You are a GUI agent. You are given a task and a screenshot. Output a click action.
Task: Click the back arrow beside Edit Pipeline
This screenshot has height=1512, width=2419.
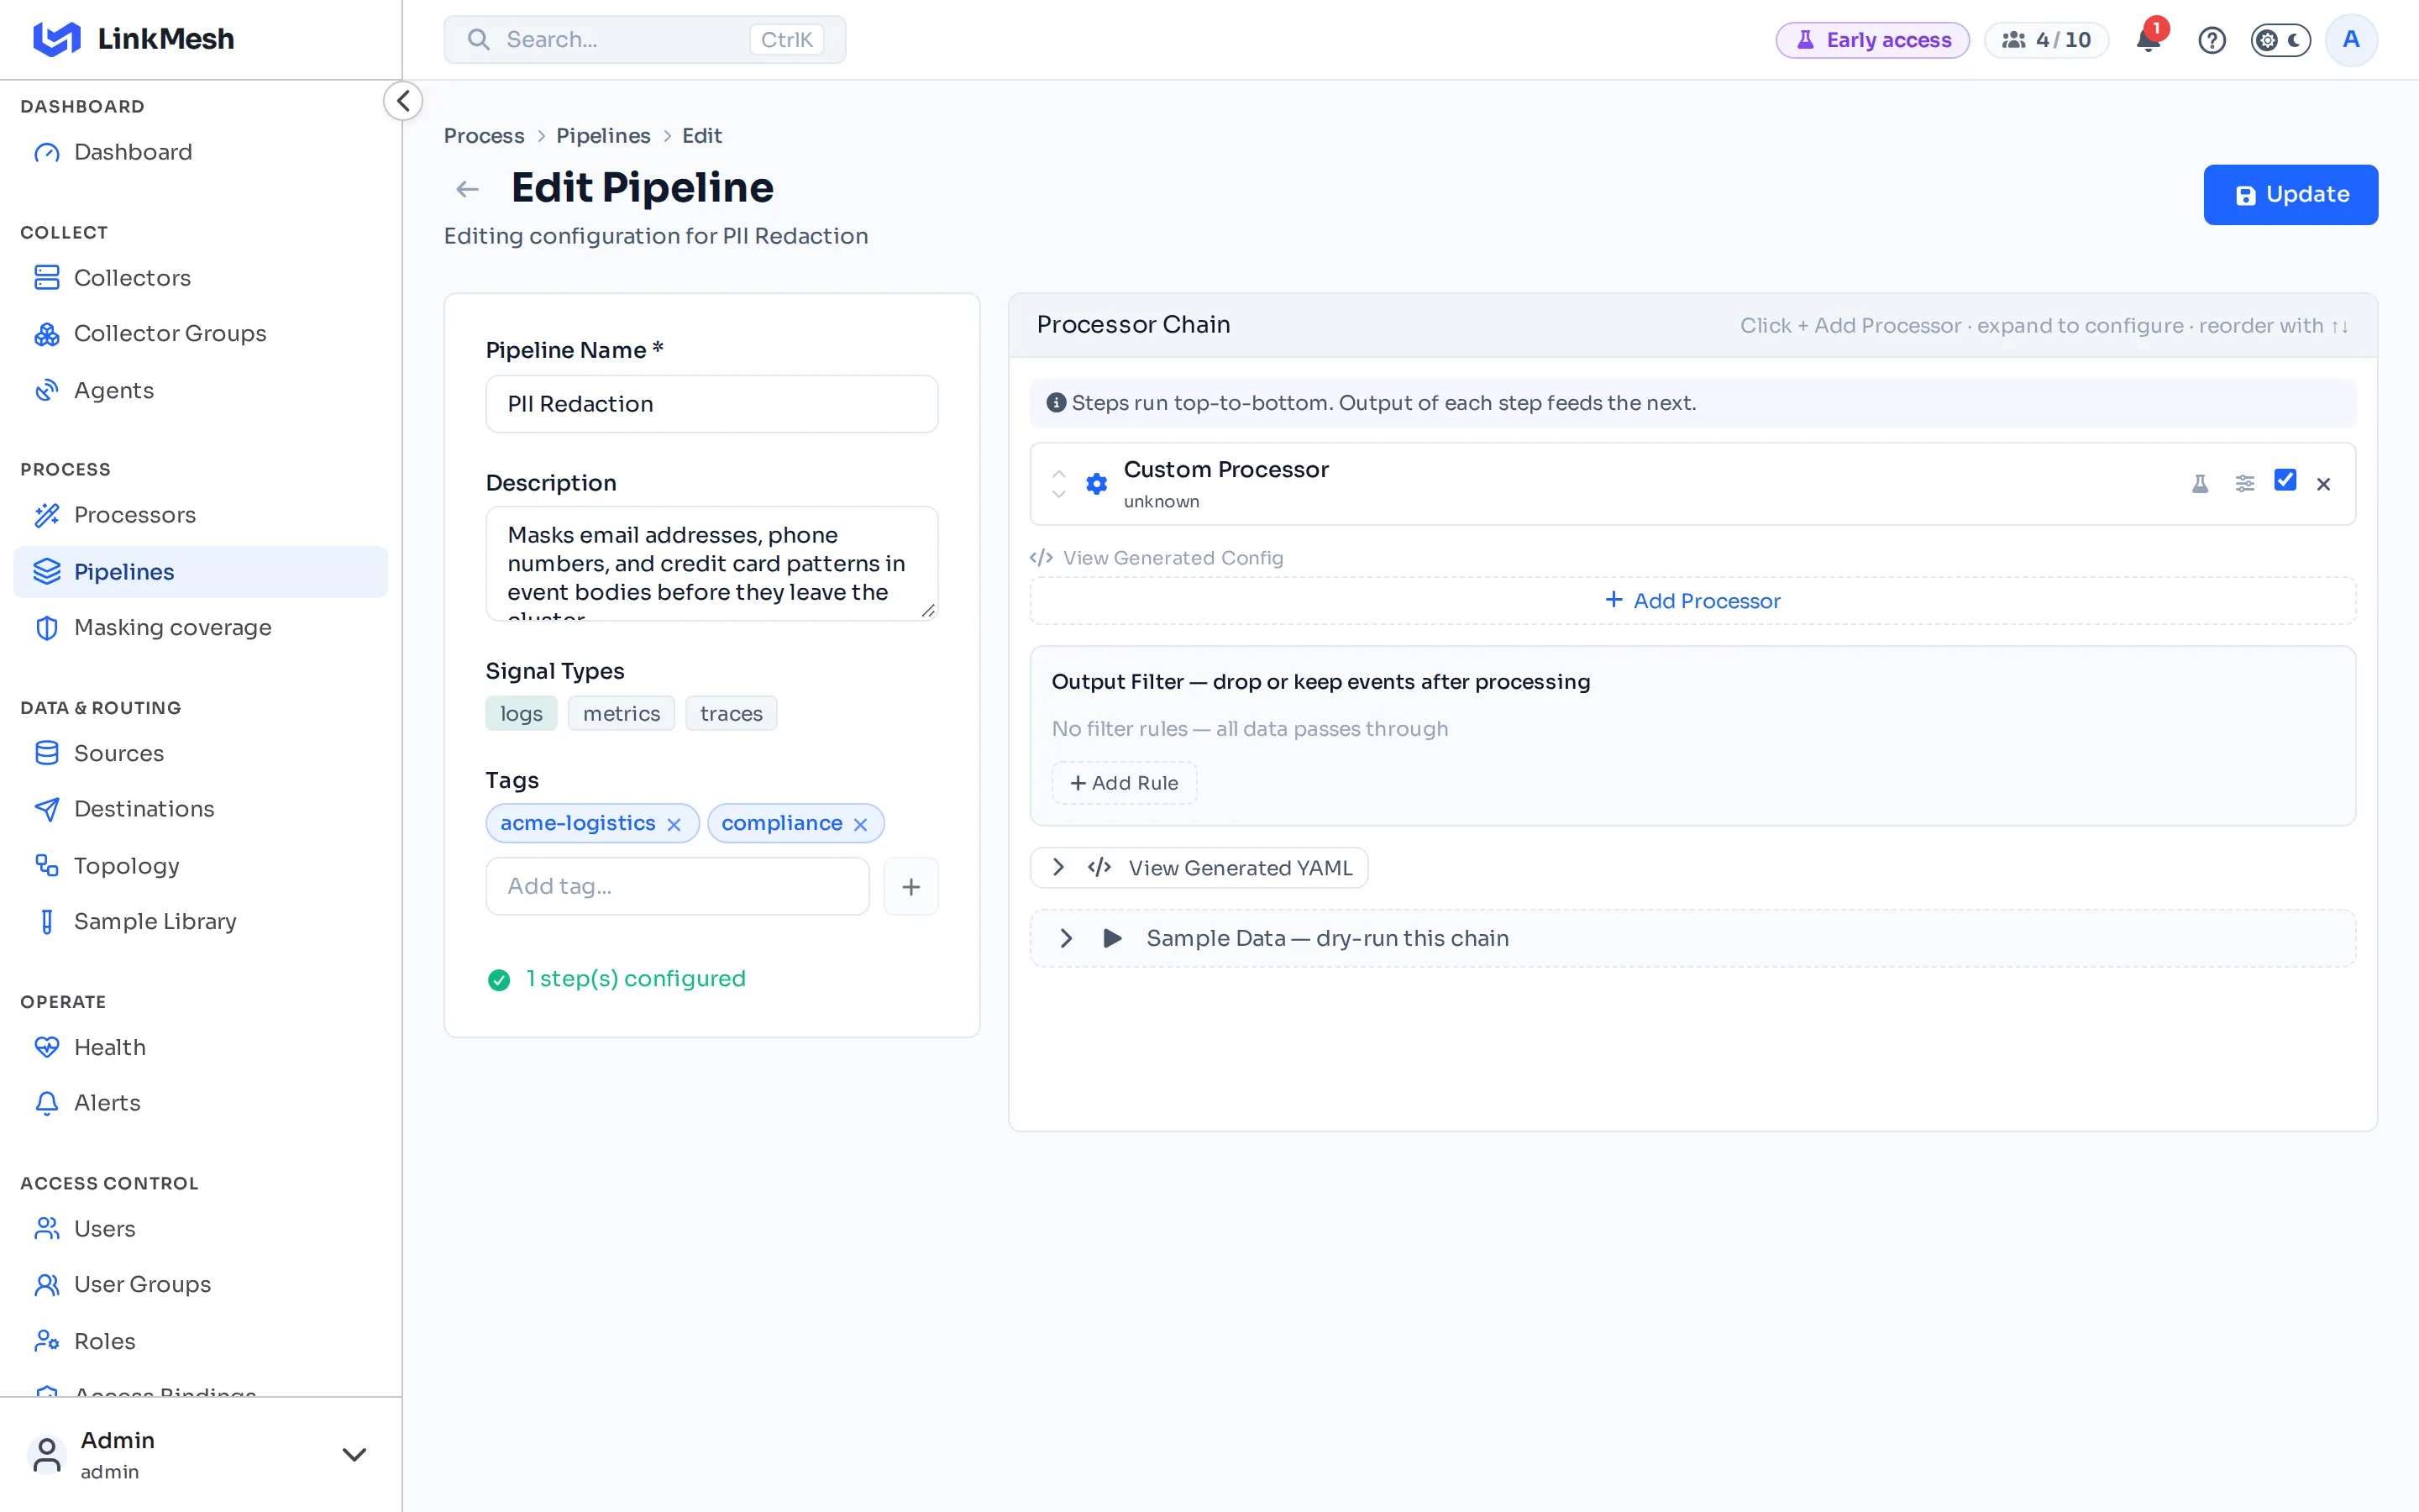467,189
